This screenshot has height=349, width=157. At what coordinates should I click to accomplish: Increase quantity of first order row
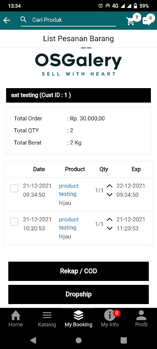click(x=109, y=186)
